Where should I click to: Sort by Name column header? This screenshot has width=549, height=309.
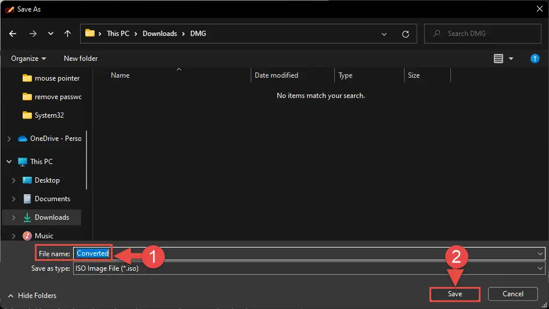tap(120, 75)
